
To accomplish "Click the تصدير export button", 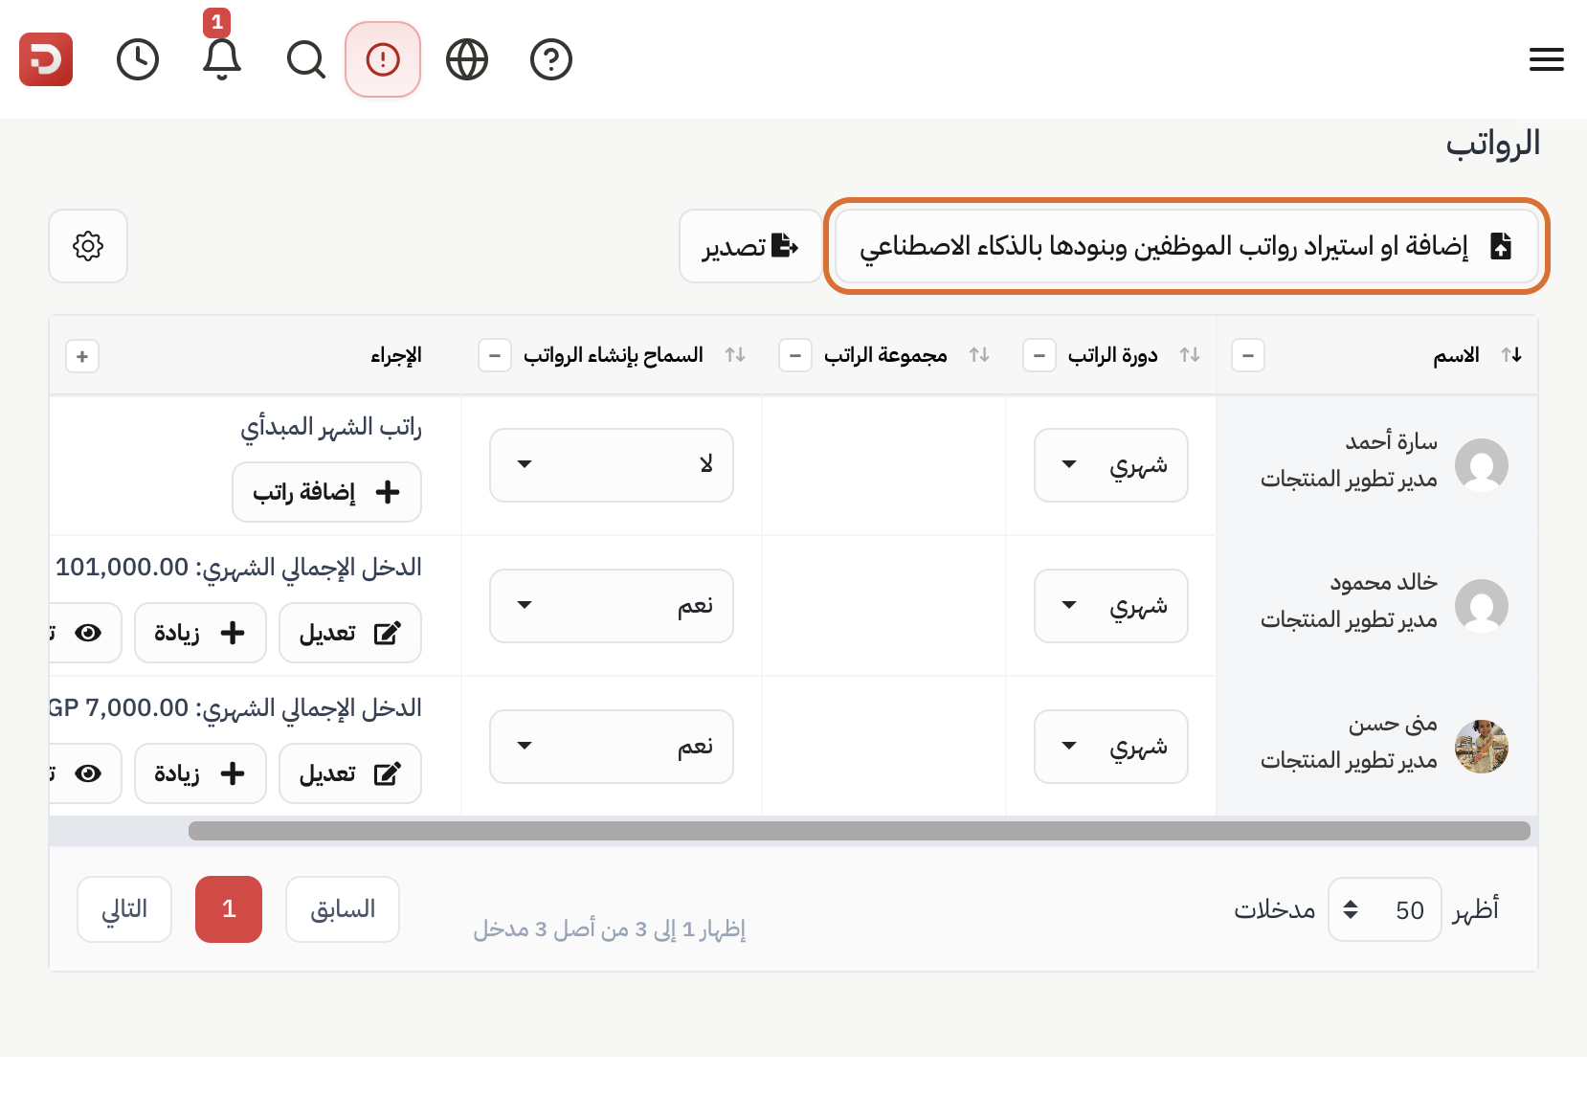I will click(750, 246).
